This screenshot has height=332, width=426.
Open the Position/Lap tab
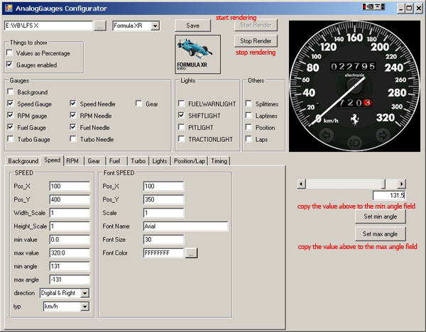[x=190, y=161]
